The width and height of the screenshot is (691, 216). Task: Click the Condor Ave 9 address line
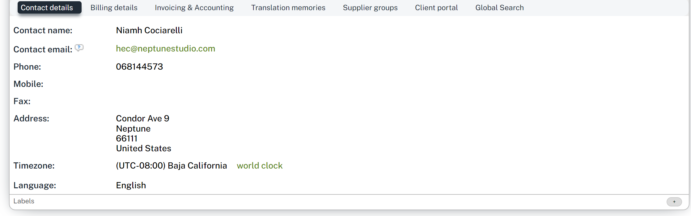click(x=142, y=119)
